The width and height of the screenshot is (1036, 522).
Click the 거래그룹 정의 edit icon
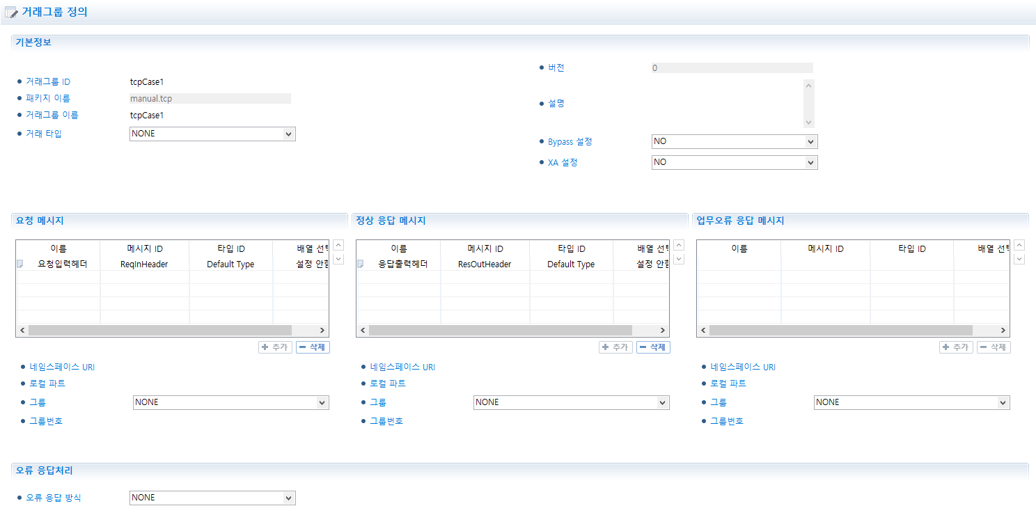[11, 12]
